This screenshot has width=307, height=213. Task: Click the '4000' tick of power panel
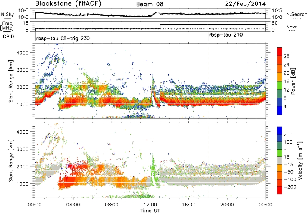22,53
